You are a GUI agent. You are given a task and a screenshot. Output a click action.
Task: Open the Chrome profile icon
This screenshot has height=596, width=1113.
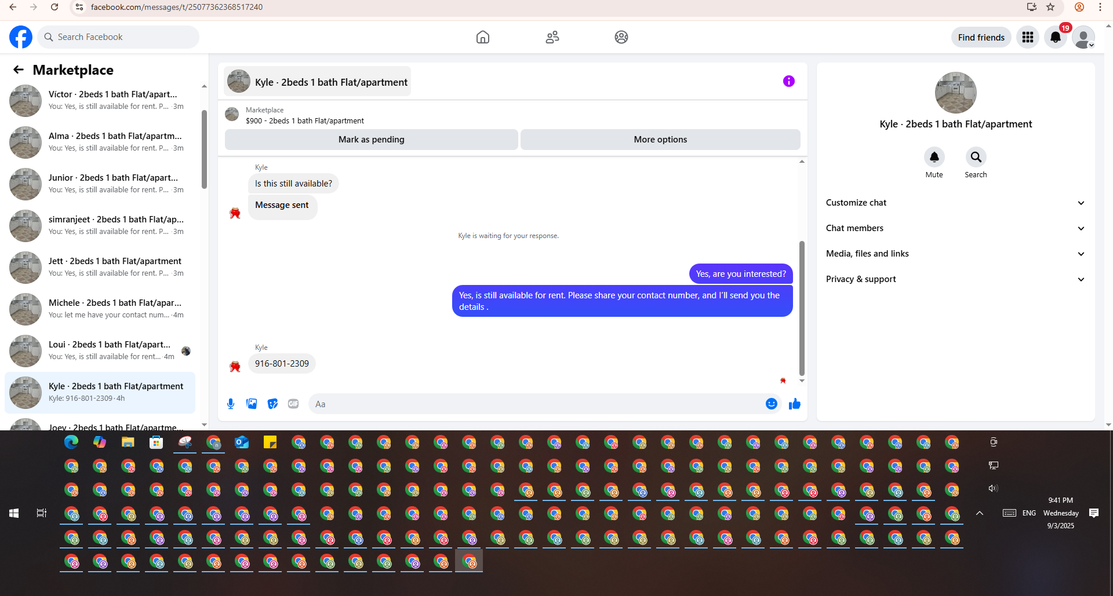coord(1079,7)
